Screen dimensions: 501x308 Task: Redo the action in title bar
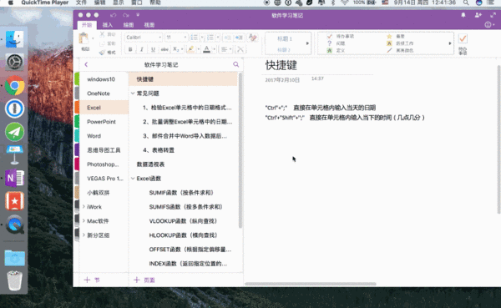tap(125, 15)
